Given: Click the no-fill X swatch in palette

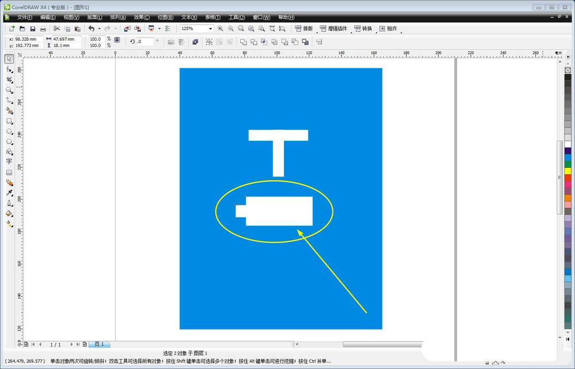Looking at the screenshot, I should [x=568, y=70].
